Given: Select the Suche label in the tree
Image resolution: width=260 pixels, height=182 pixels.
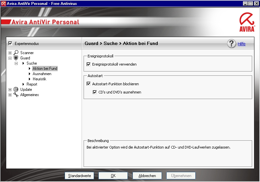Looking at the screenshot, I should pyautogui.click(x=32, y=63).
